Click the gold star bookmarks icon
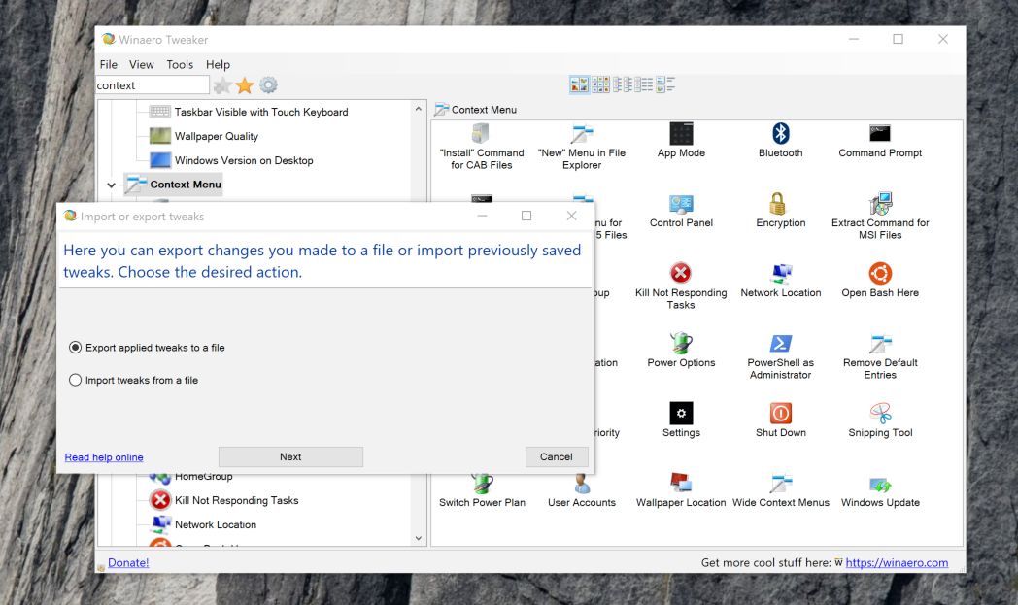The image size is (1018, 605). pyautogui.click(x=245, y=85)
